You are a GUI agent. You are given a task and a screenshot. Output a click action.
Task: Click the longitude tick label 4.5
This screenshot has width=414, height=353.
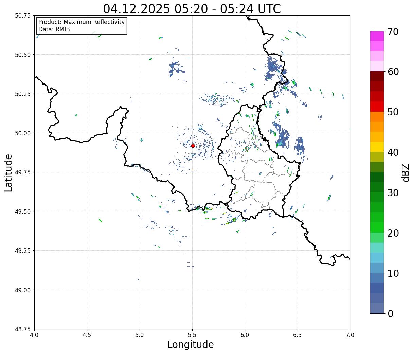pos(87,335)
